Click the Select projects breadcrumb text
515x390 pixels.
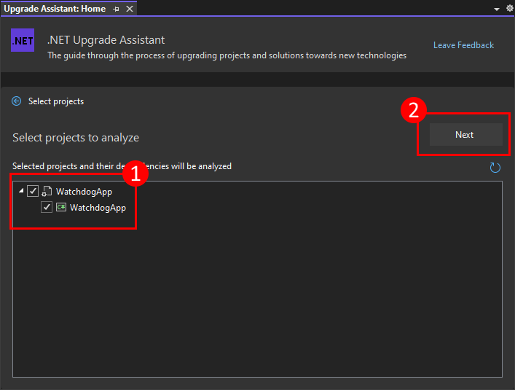56,101
